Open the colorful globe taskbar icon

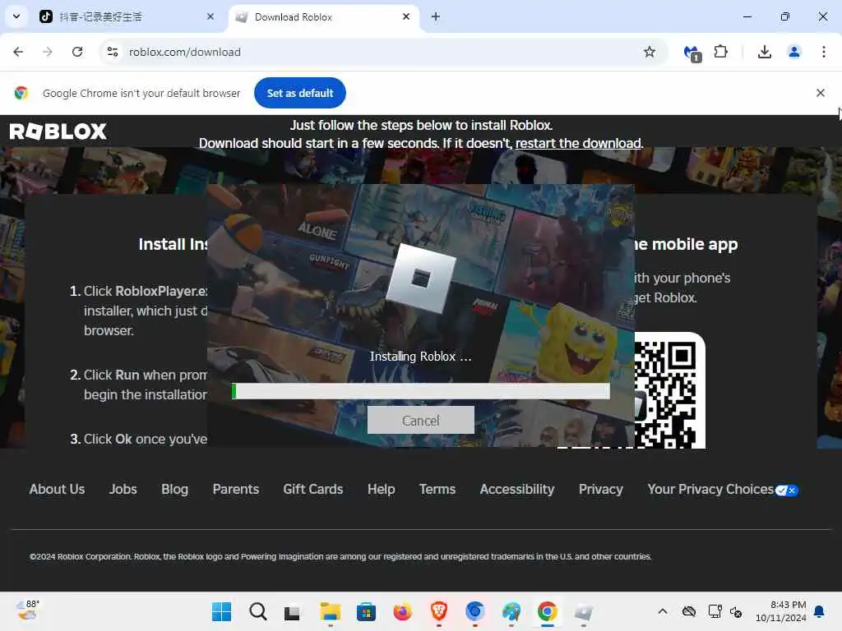511,611
